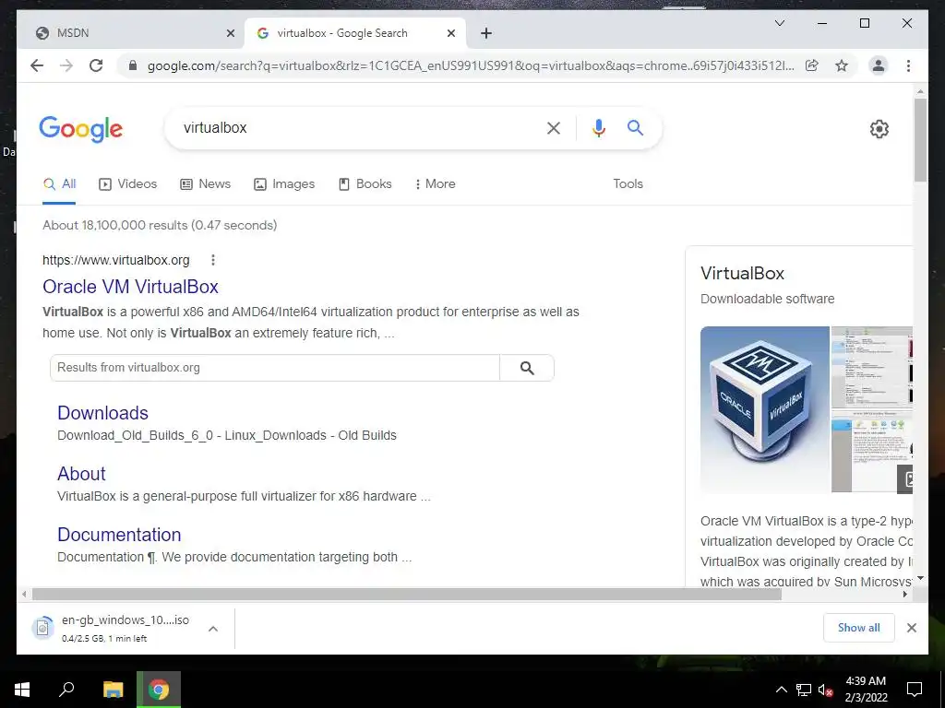Open the Chrome three-dot menu
The width and height of the screenshot is (945, 708).
point(908,65)
